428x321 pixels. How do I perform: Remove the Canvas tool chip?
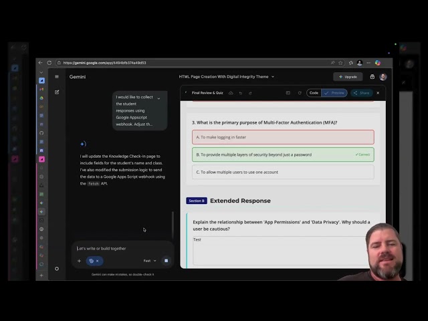click(98, 261)
